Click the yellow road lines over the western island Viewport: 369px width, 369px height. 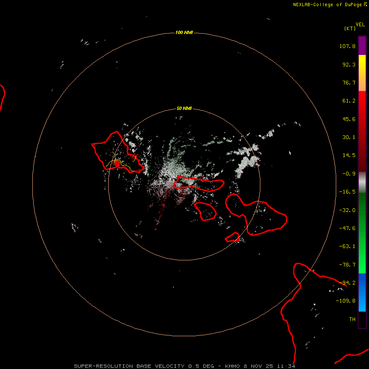[x=122, y=162]
